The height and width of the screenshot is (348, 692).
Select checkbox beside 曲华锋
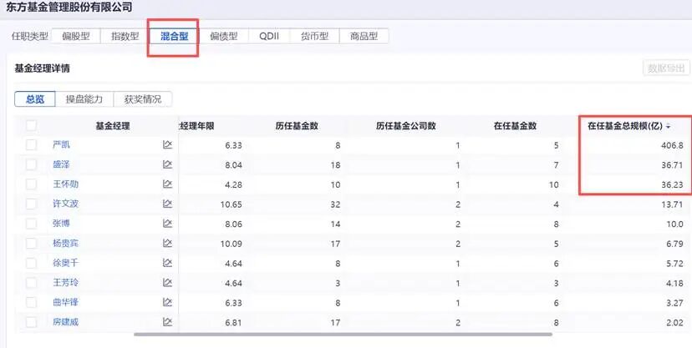point(31,302)
